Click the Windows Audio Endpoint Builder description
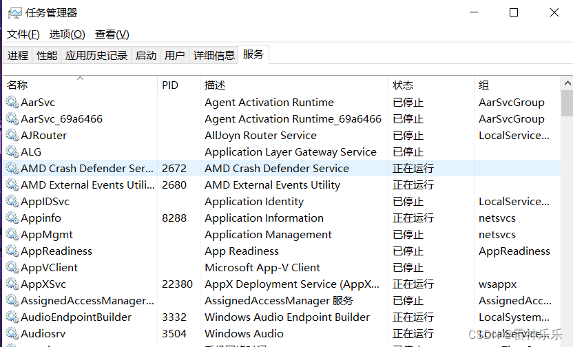Viewport: 573px width, 347px height. pyautogui.click(x=287, y=317)
